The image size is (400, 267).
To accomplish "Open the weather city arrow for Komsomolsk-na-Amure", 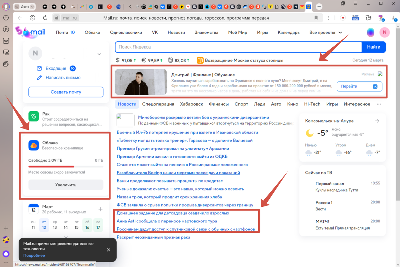I will tap(377, 121).
